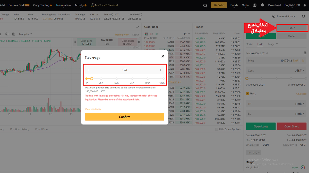This screenshot has width=309, height=173.
Task: Decrease leverage with the minus button
Action: tap(89, 70)
